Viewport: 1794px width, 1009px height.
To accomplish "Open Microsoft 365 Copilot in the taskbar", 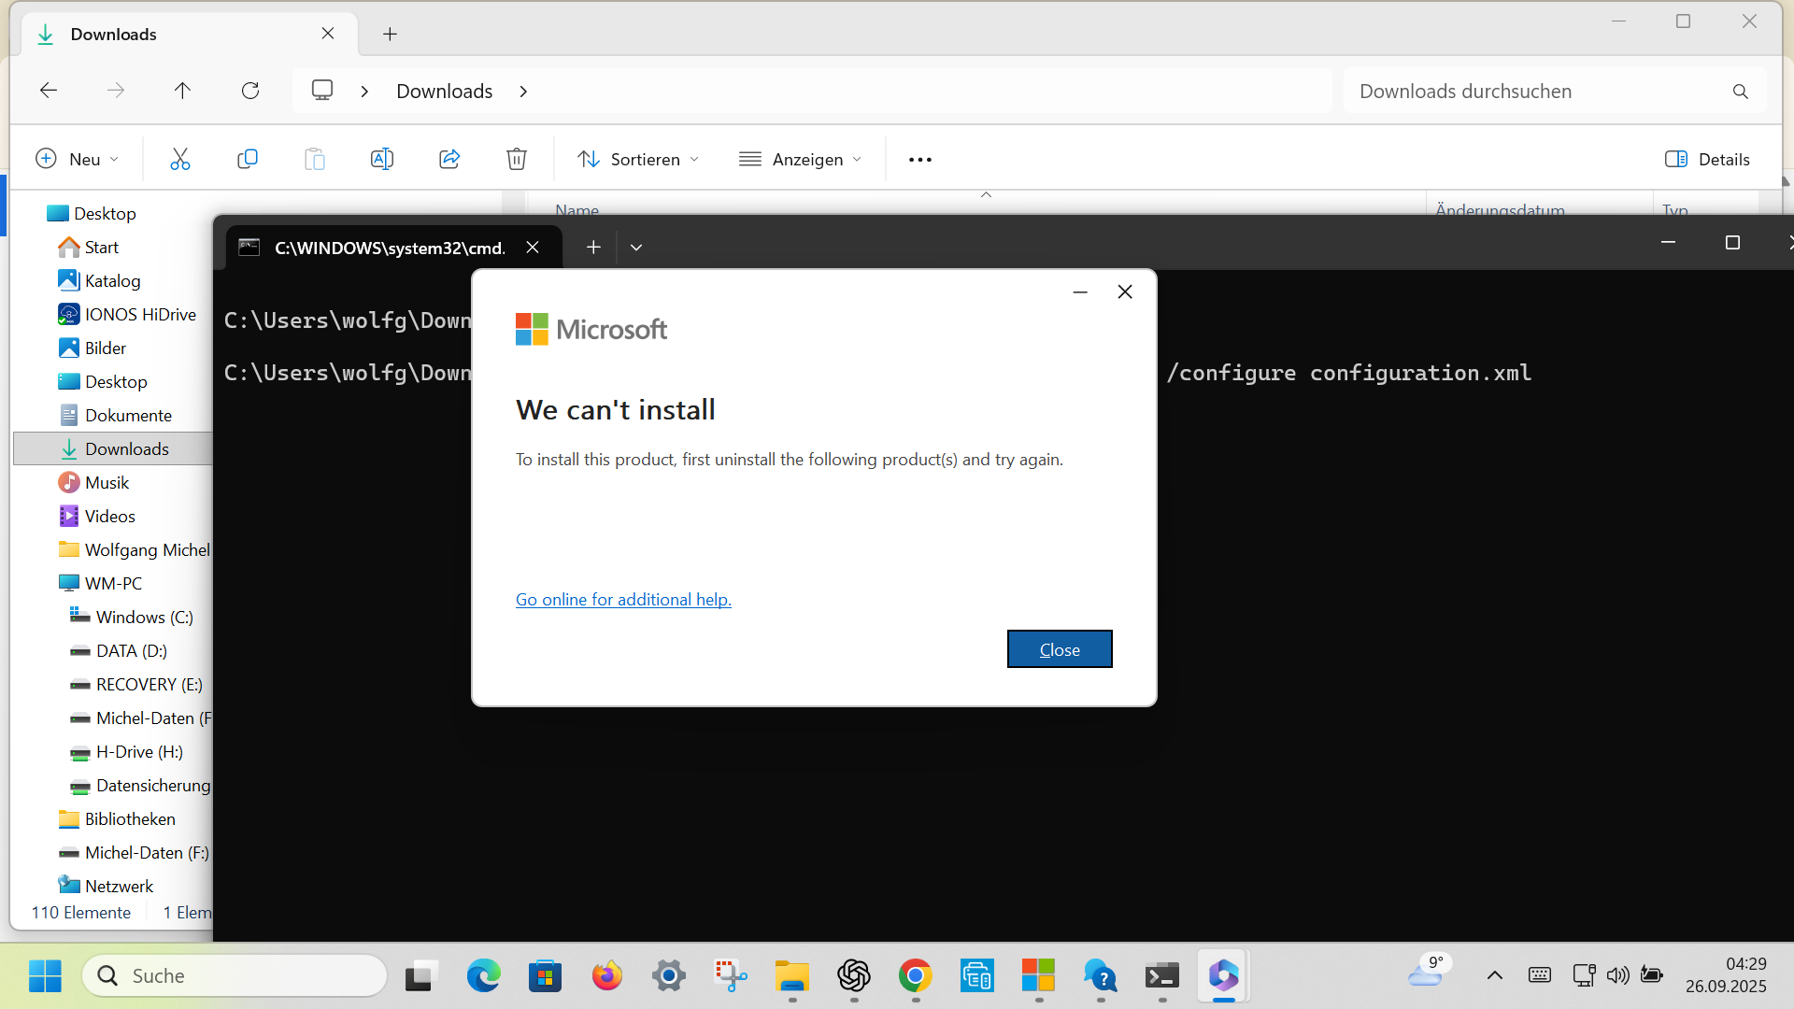I will pos(1224,975).
